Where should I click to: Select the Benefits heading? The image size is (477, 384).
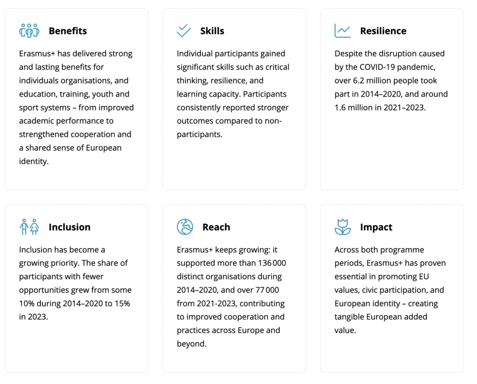[68, 31]
